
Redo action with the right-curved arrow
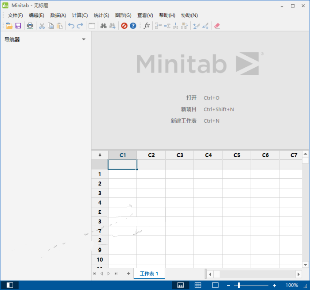[80, 26]
